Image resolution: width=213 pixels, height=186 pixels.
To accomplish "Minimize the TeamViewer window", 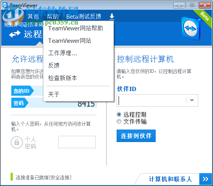I will [x=179, y=5].
